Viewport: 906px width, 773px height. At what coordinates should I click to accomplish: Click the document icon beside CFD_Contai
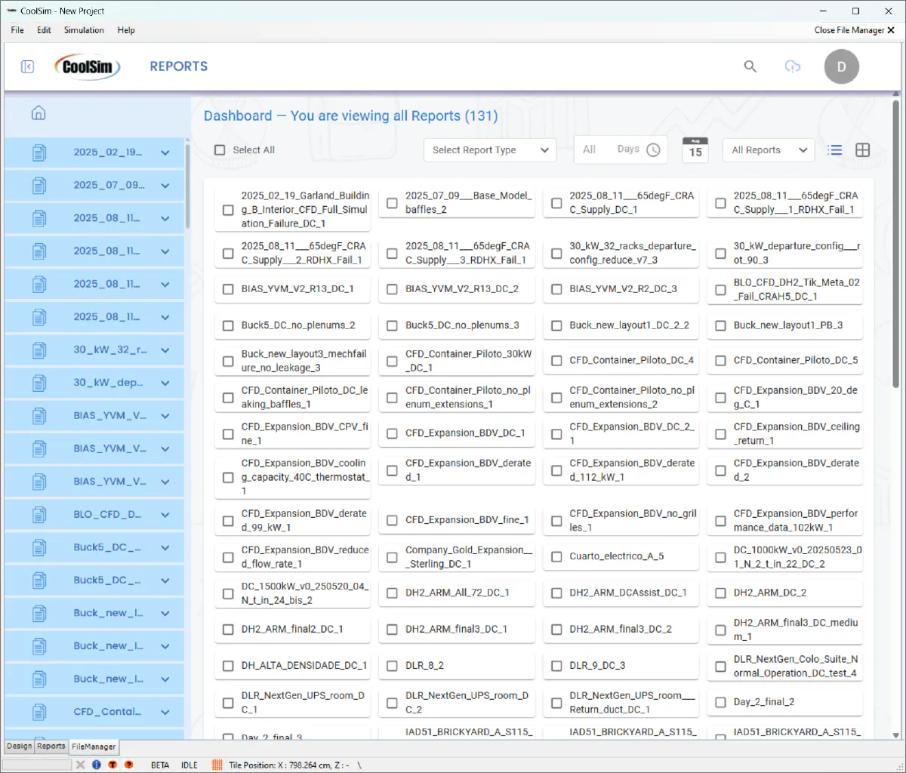point(39,712)
